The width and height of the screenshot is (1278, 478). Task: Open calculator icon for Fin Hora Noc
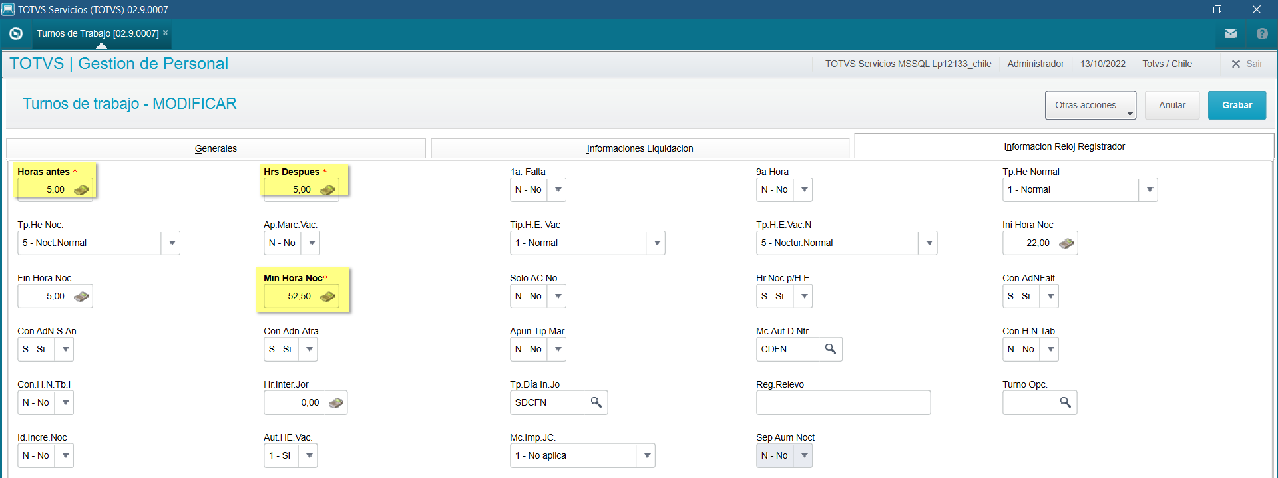coord(81,297)
